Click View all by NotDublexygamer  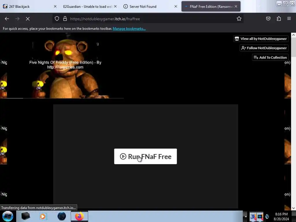pyautogui.click(x=261, y=39)
